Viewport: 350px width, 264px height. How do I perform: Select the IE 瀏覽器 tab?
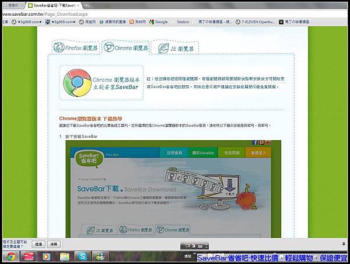[175, 48]
